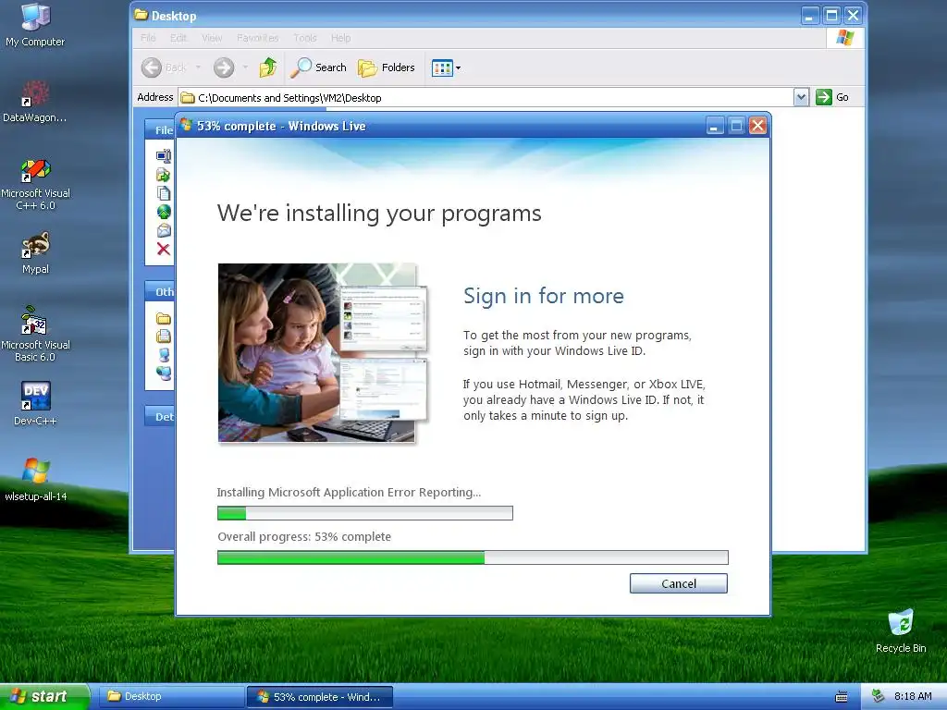Viewport: 947px width, 710px height.
Task: Minimize the Windows Live installer window
Action: pos(715,126)
